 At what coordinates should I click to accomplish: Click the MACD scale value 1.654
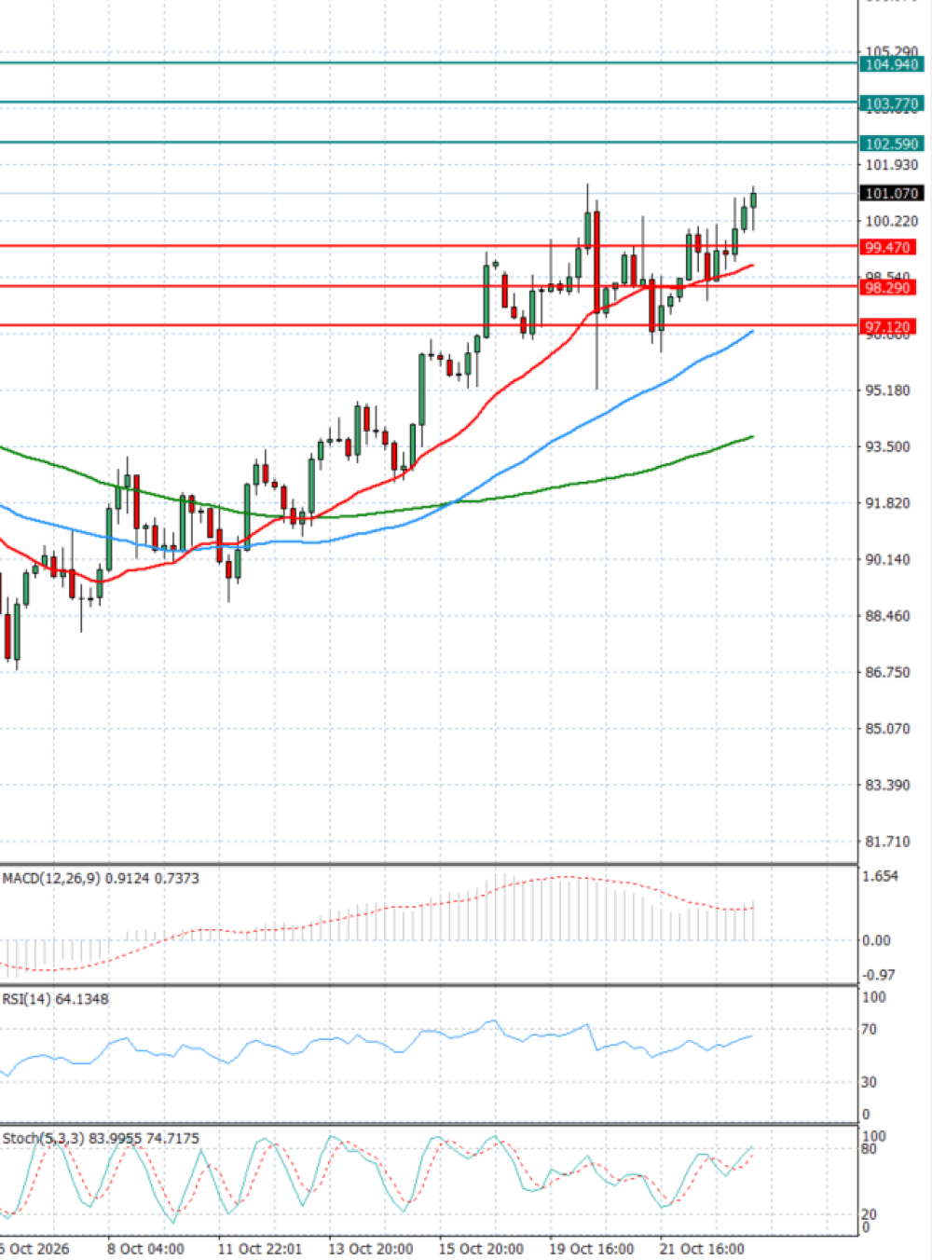881,877
